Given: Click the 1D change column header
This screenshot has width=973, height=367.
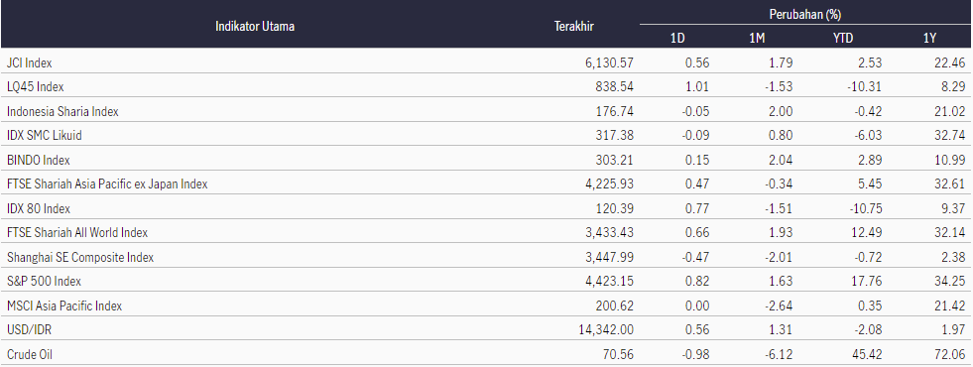Looking at the screenshot, I should click(677, 39).
